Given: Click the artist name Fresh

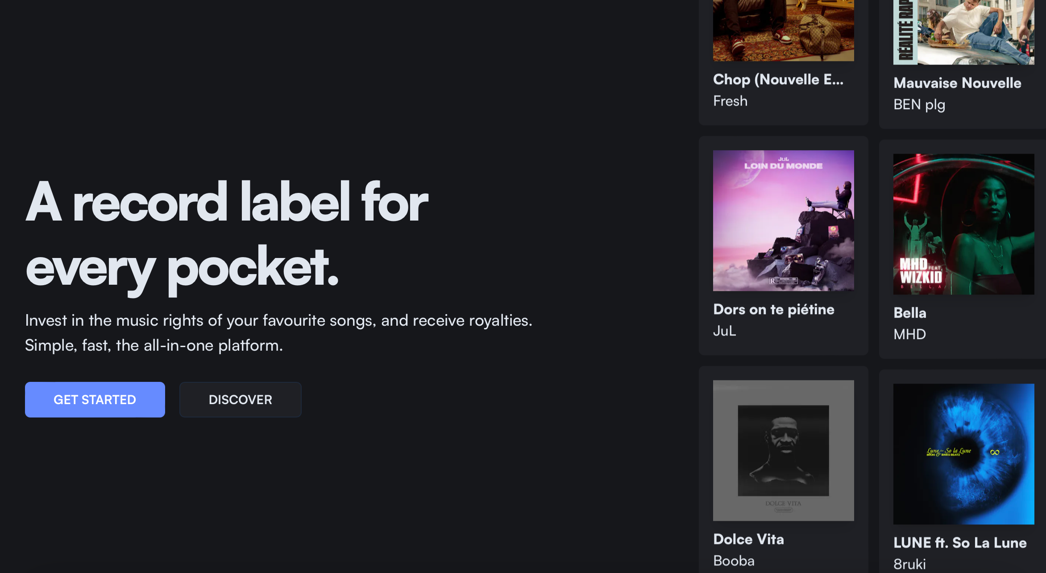Looking at the screenshot, I should [x=730, y=101].
